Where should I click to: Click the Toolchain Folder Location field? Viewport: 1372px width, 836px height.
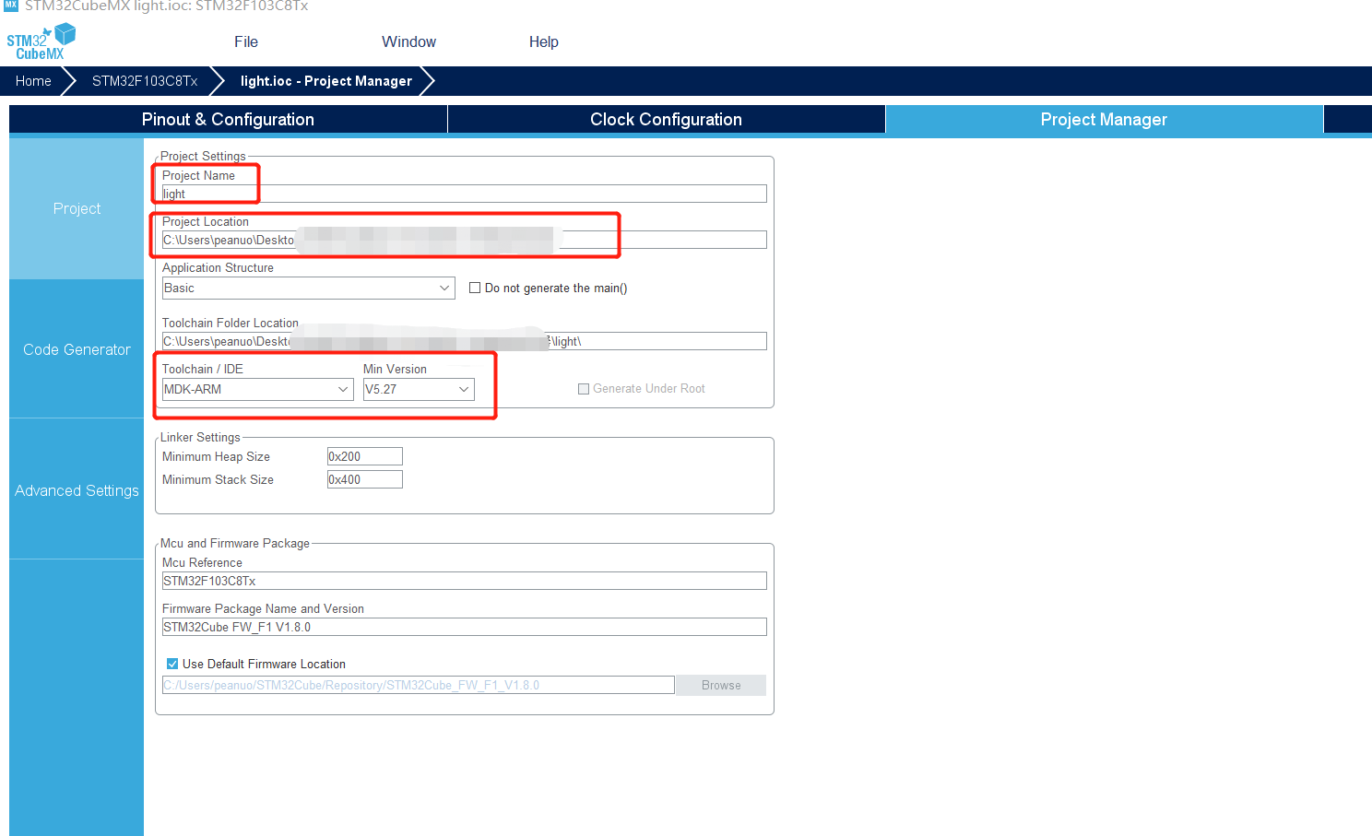[x=465, y=341]
